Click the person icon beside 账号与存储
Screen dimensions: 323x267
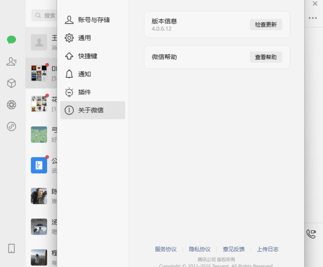click(x=69, y=20)
